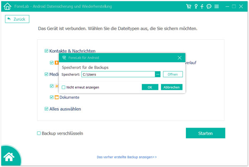Open Das vorher erstellte Backup anzeigen link
This screenshot has width=249, height=167.
click(x=127, y=157)
